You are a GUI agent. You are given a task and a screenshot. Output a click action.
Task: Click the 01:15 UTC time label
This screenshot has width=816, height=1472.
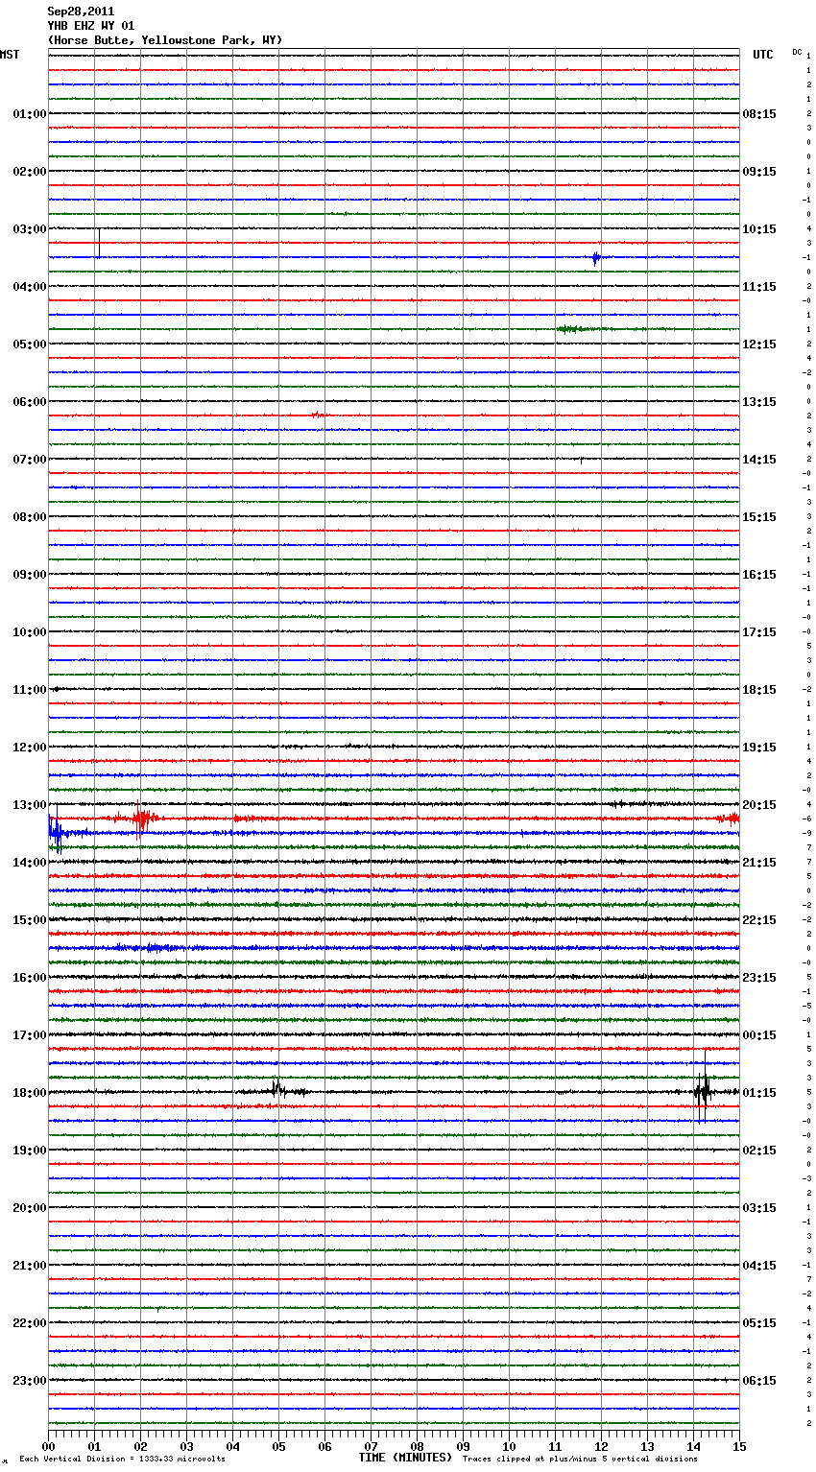(759, 1093)
